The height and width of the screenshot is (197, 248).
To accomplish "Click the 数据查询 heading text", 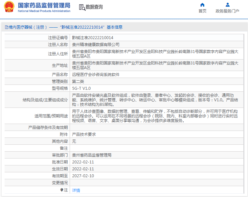I will tap(94, 7).
